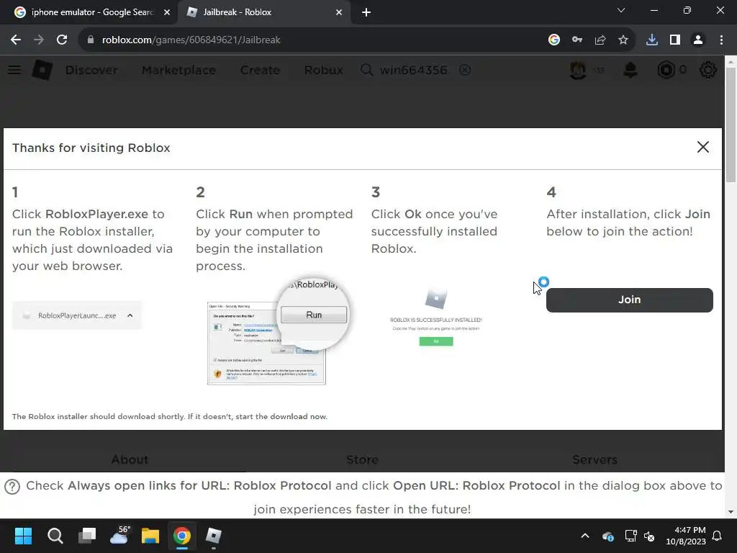Bookmark this page with the star
Viewport: 737px width, 553px height.
[623, 40]
